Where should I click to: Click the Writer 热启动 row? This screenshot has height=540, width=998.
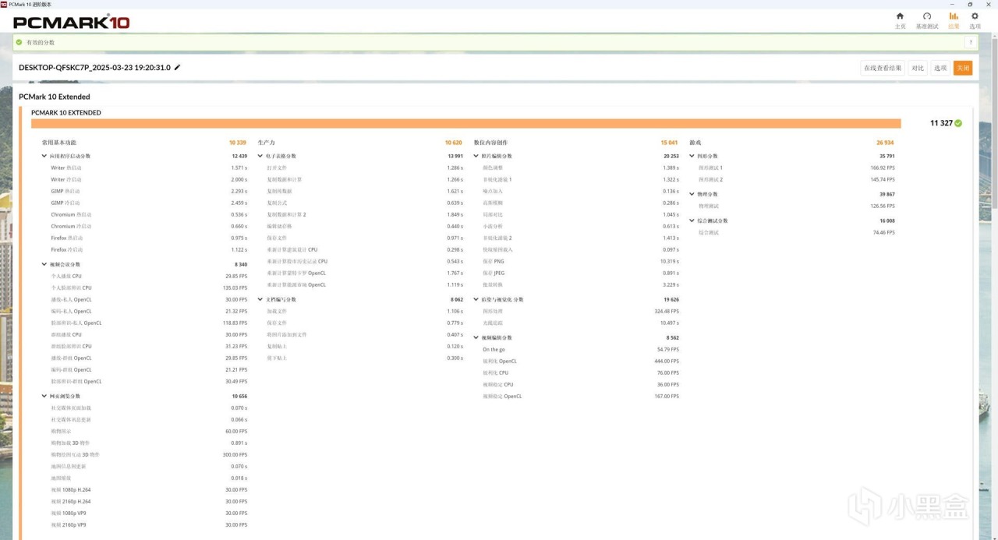click(149, 168)
